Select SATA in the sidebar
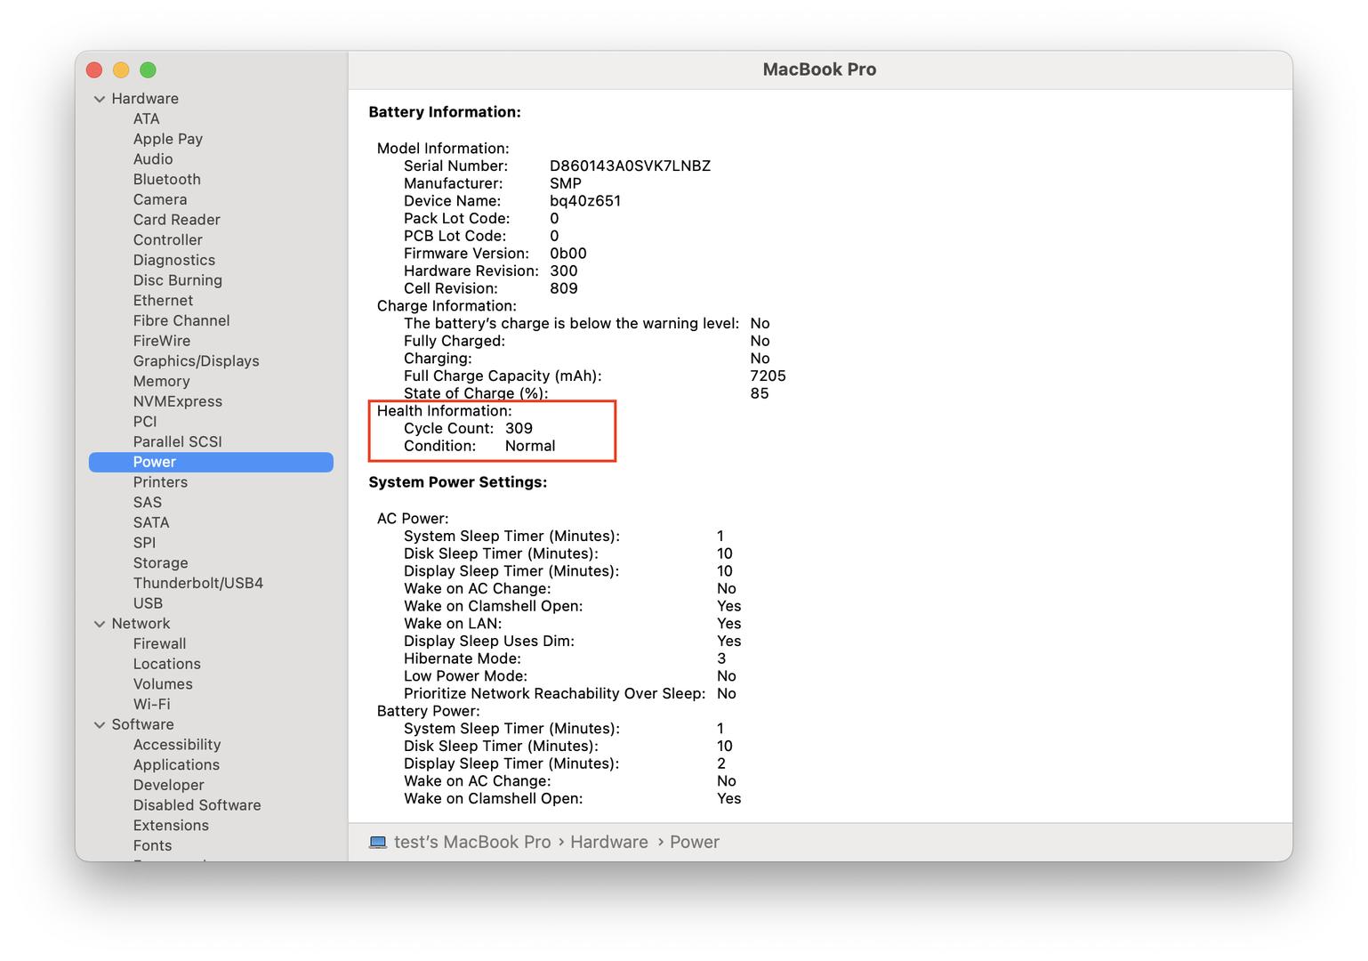Screen dimensions: 1368x961 point(151,522)
